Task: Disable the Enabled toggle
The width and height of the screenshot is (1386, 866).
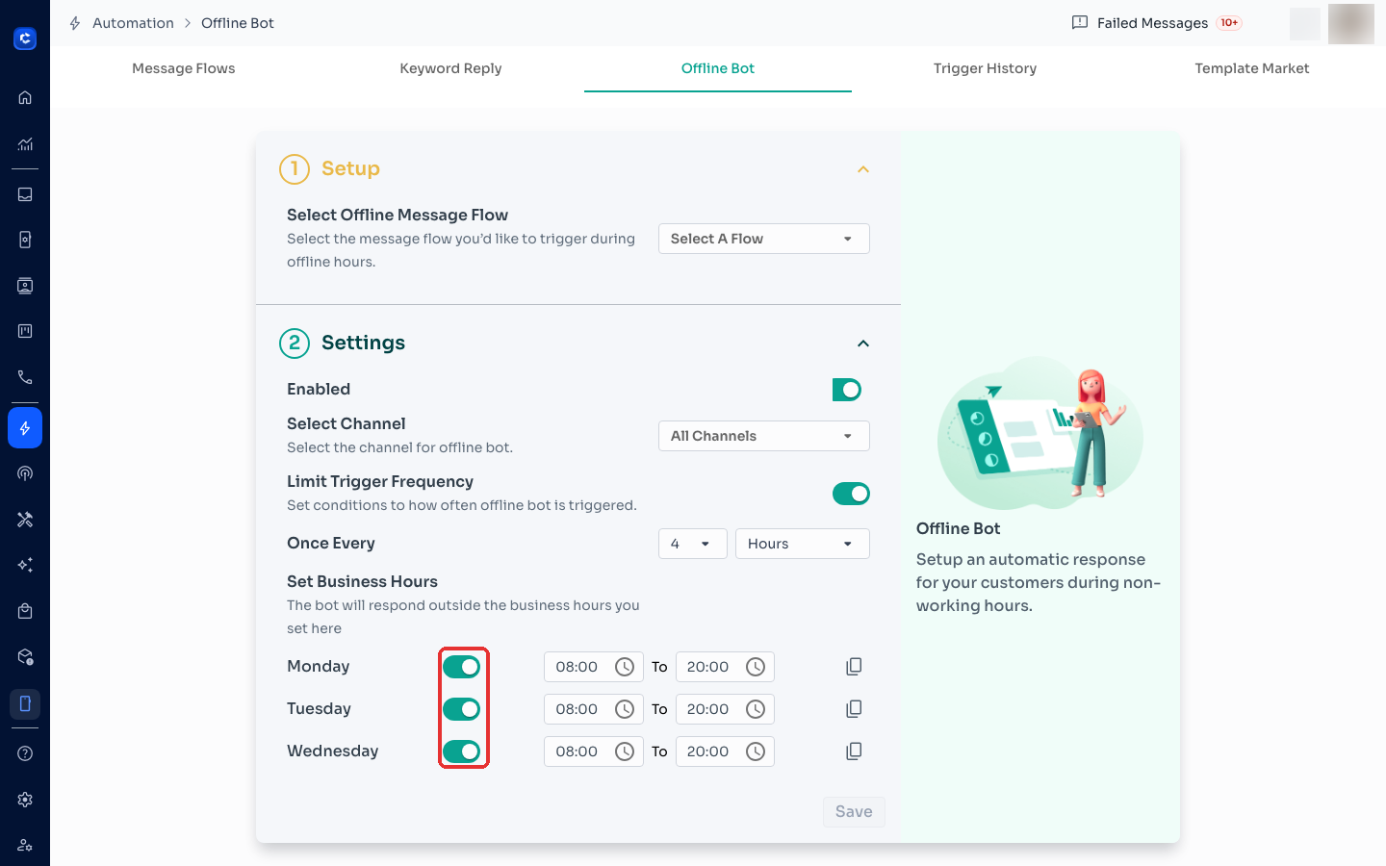Action: (847, 390)
